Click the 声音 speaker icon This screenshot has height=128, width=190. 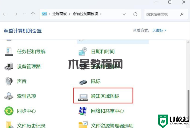(9, 81)
